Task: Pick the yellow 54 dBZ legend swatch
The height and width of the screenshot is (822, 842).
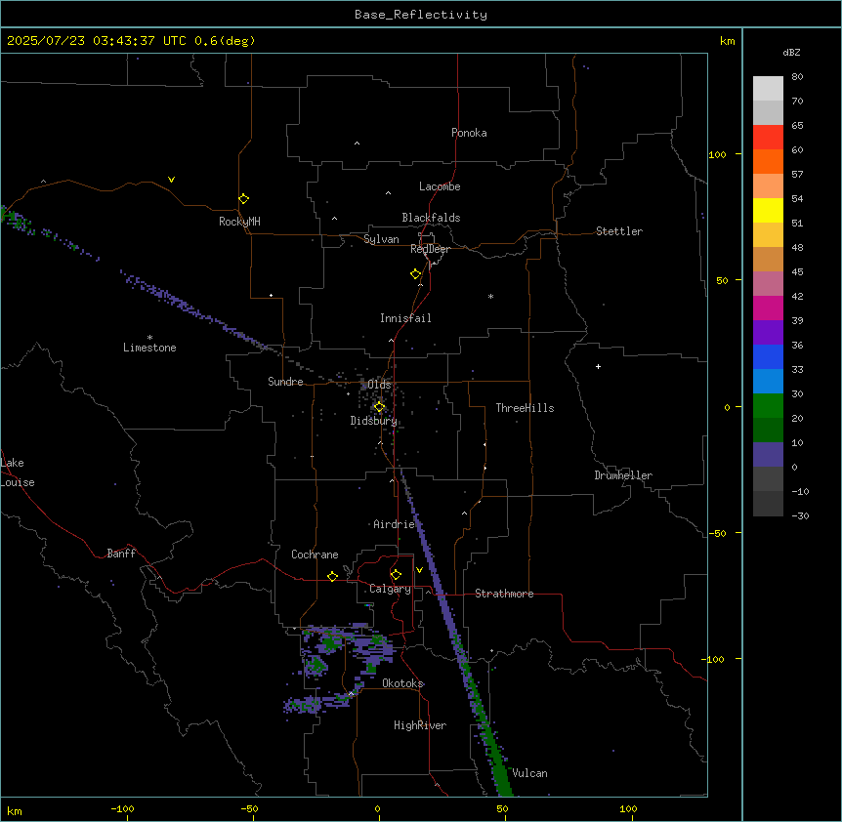Action: (768, 210)
